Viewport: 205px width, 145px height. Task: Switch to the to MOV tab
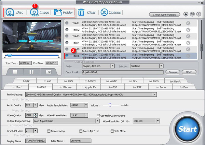coord(154,81)
